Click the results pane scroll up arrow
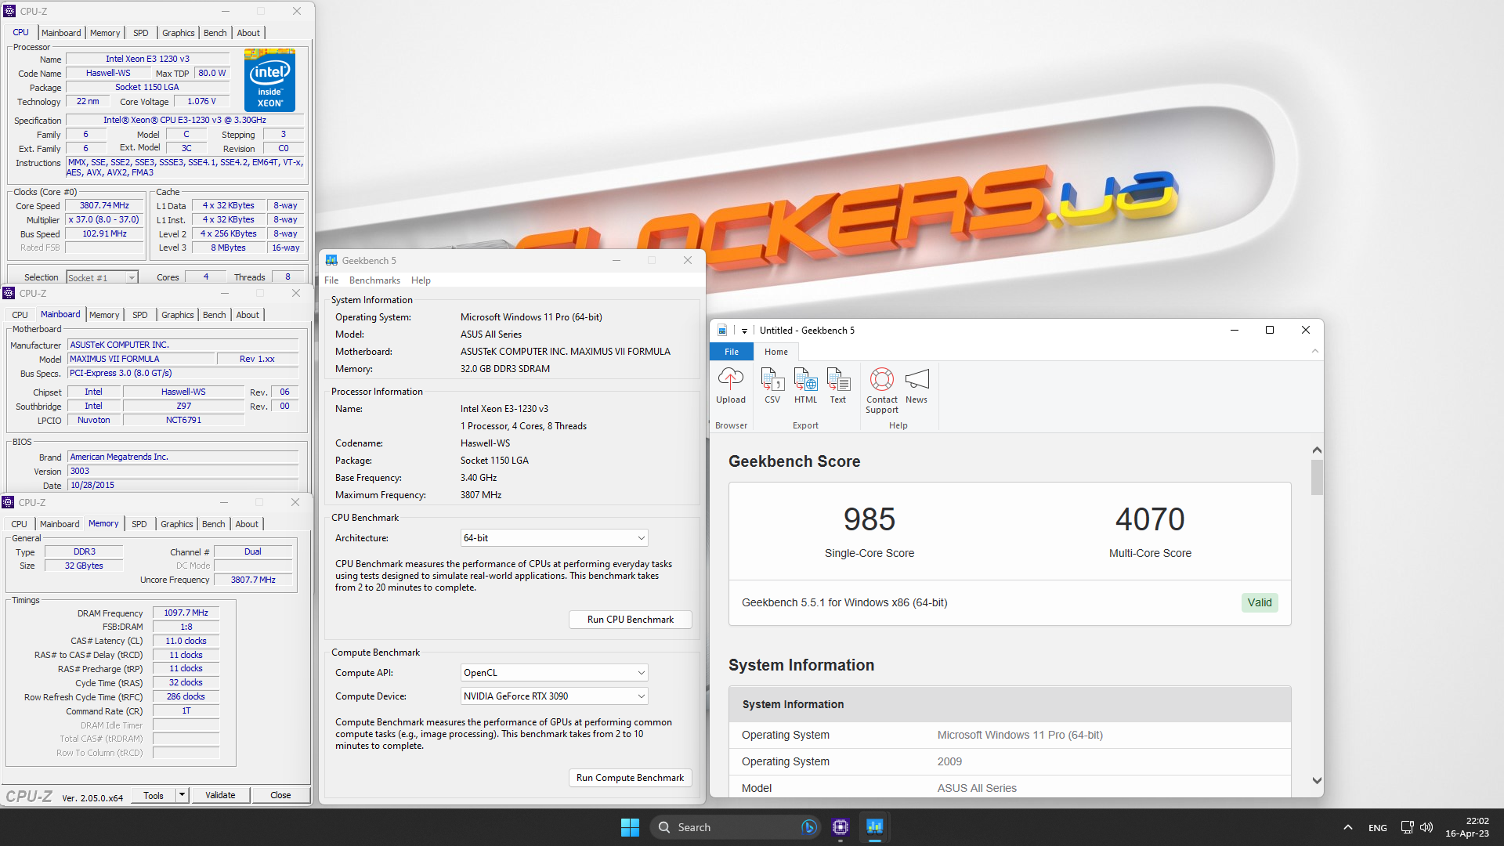This screenshot has height=846, width=1504. 1317,450
